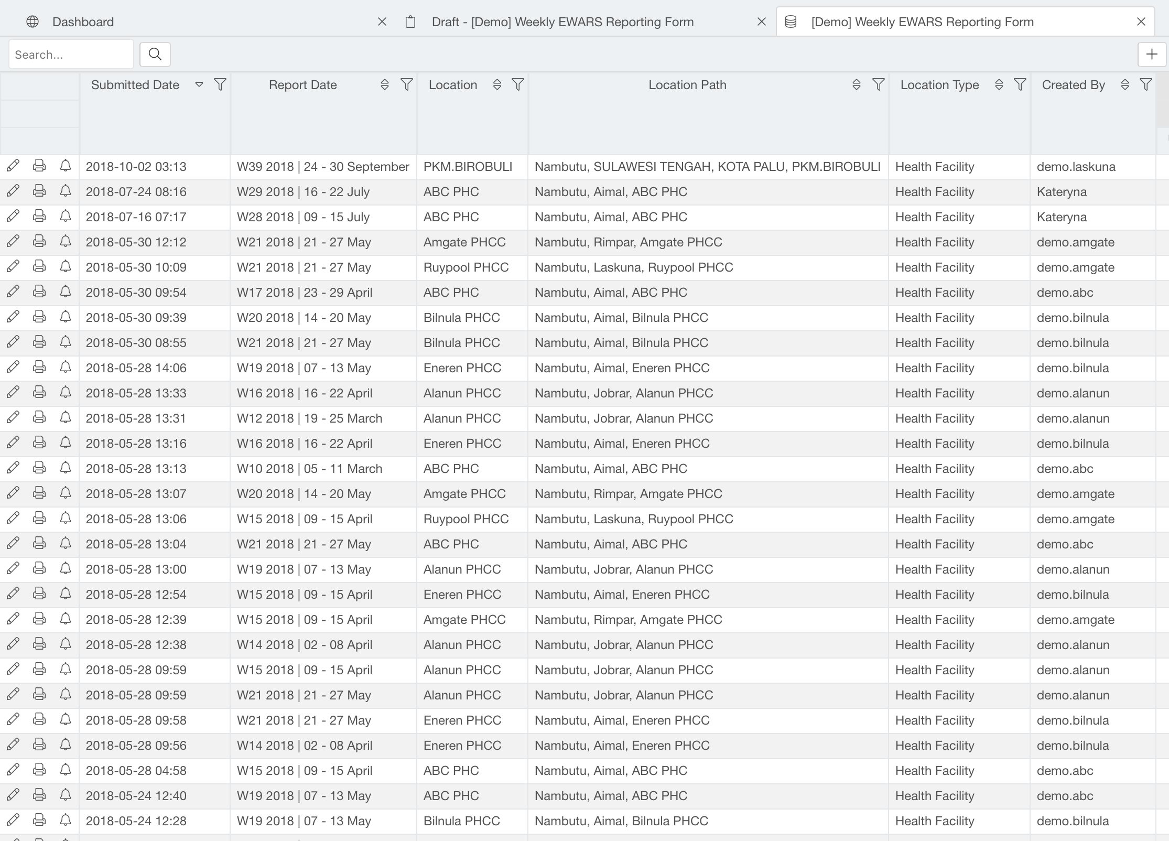Click the Location Path header label
Screen dimensions: 1169x841
tap(687, 85)
